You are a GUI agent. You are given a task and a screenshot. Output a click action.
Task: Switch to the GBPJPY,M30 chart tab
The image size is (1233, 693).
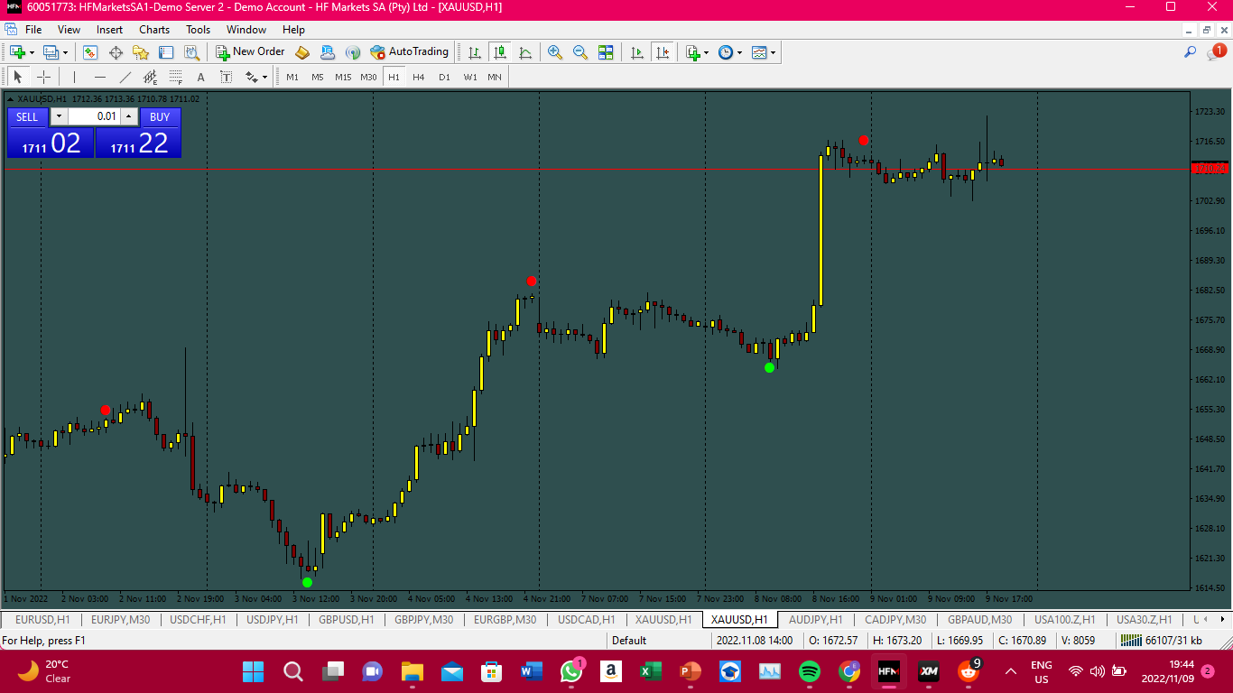(x=424, y=620)
